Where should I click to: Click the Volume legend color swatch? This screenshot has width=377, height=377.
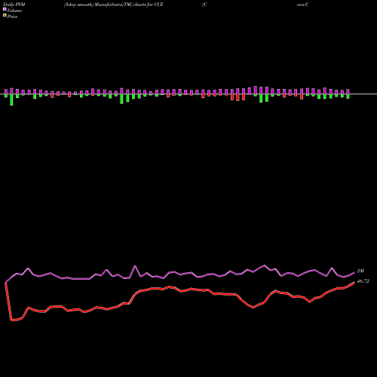pos(5,9)
